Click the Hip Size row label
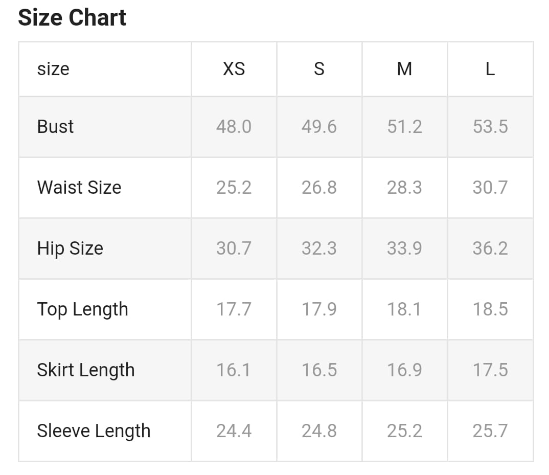Image resolution: width=549 pixels, height=475 pixels. click(70, 248)
